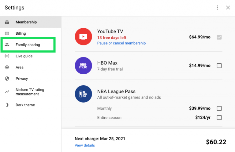This screenshot has height=152, width=235.
Task: Click the Next charge date text
Action: 100,138
